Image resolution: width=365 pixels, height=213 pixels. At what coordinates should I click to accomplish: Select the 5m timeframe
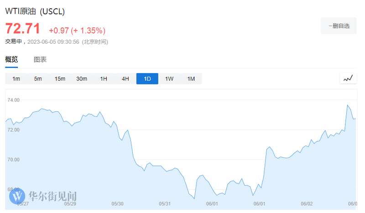(x=38, y=79)
